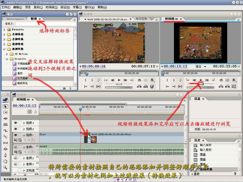Collapse the 视频转换 folder
The image size is (243, 182).
4,49
